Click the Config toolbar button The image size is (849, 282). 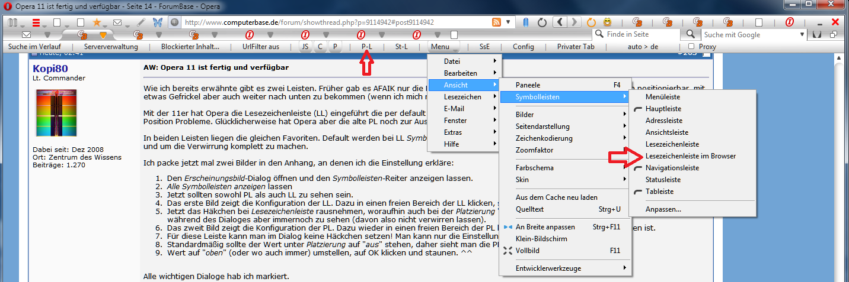click(524, 46)
